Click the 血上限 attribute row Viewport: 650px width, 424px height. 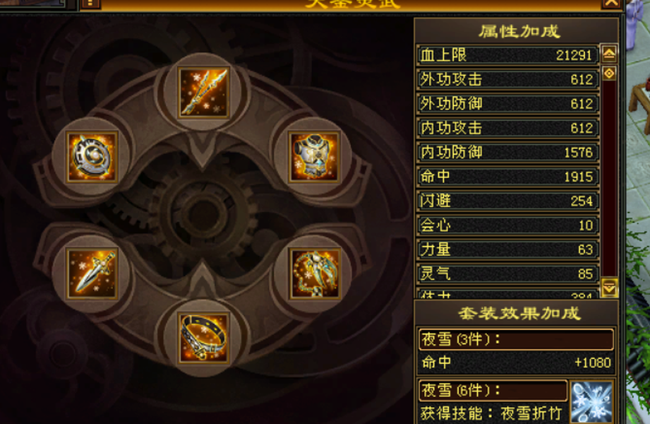tap(507, 55)
